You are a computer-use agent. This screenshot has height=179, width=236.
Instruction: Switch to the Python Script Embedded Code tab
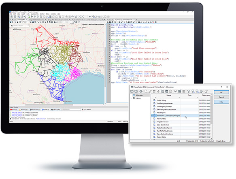click(124, 20)
